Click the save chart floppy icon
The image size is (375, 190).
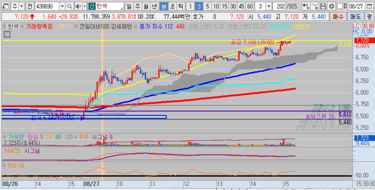click(323, 6)
